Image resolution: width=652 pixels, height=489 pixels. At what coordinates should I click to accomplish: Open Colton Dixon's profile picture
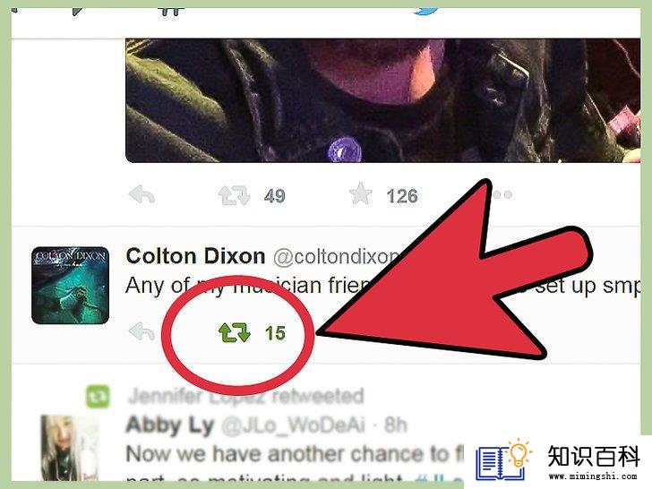click(x=70, y=285)
